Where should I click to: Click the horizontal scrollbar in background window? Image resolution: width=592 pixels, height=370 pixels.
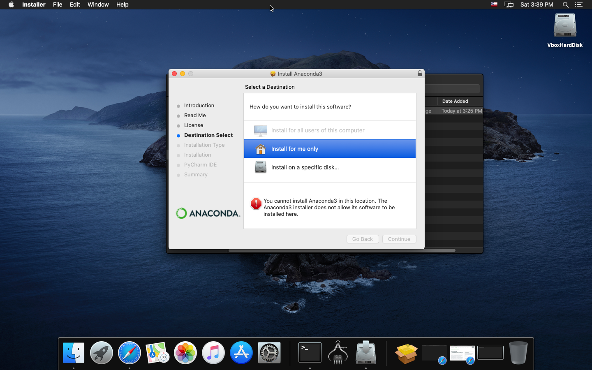(342, 250)
